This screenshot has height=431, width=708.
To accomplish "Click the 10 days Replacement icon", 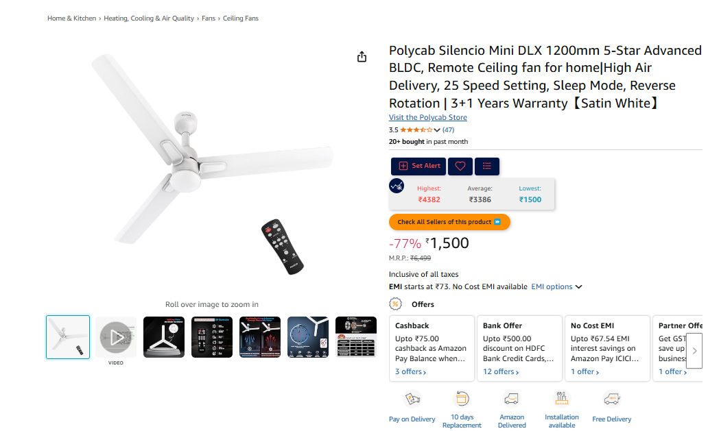I will [462, 399].
